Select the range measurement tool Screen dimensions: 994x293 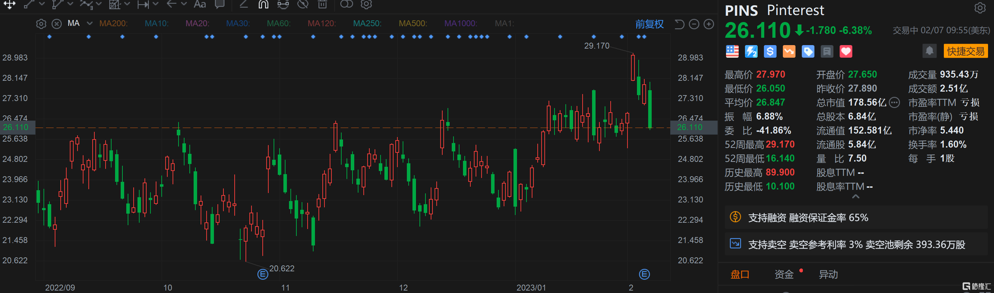point(143,4)
